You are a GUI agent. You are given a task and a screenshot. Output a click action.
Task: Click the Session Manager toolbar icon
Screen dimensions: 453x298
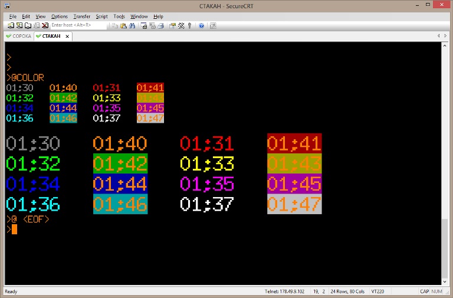tap(11, 25)
